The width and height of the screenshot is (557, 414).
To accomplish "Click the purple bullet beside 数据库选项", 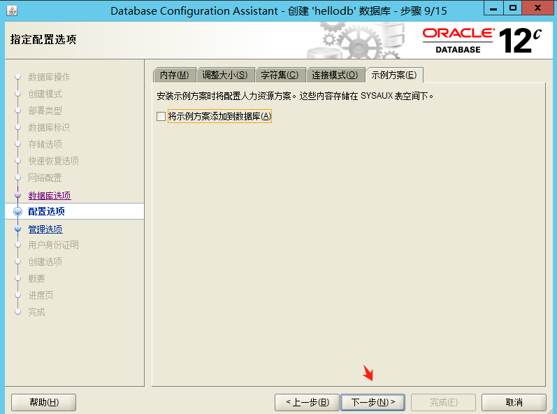I will (x=17, y=195).
